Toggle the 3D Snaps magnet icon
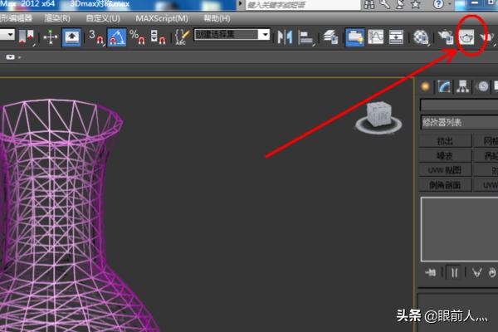The height and width of the screenshot is (332, 498). point(96,37)
